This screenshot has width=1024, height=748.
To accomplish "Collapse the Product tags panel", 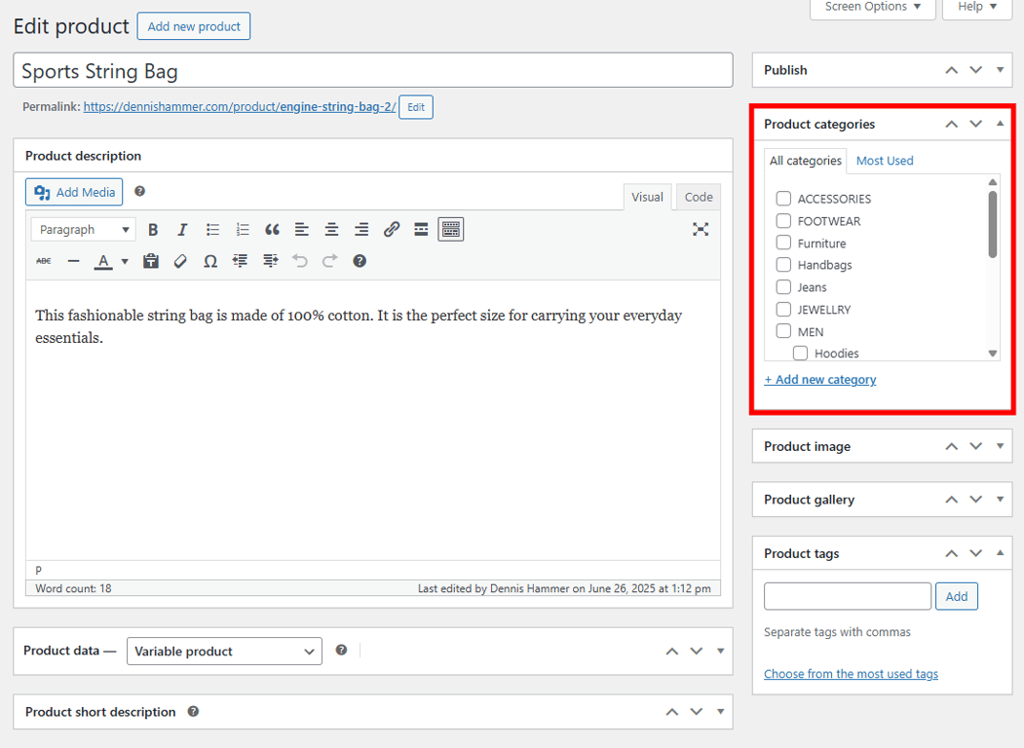I will 1000,552.
